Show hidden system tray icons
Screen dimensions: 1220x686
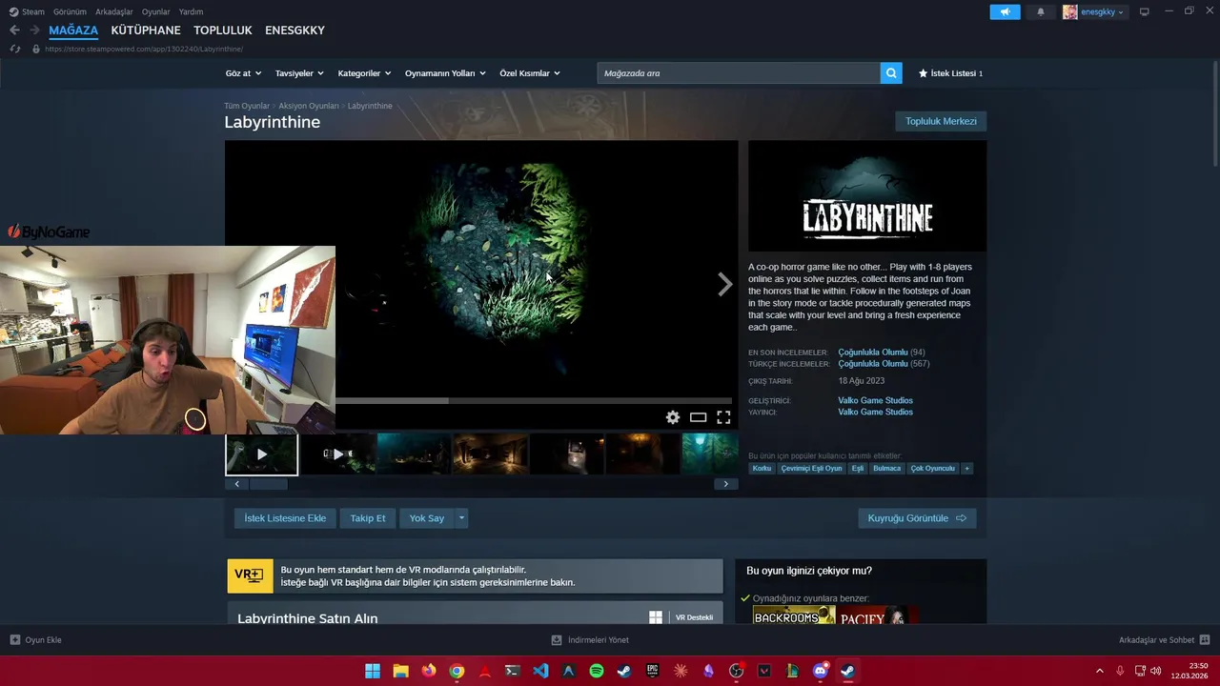[x=1099, y=671]
